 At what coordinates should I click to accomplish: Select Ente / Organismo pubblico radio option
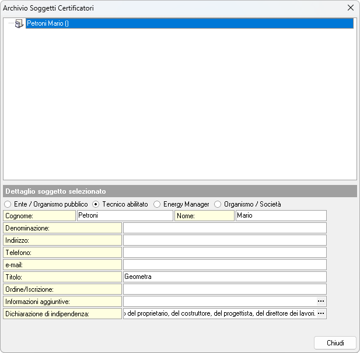point(8,205)
